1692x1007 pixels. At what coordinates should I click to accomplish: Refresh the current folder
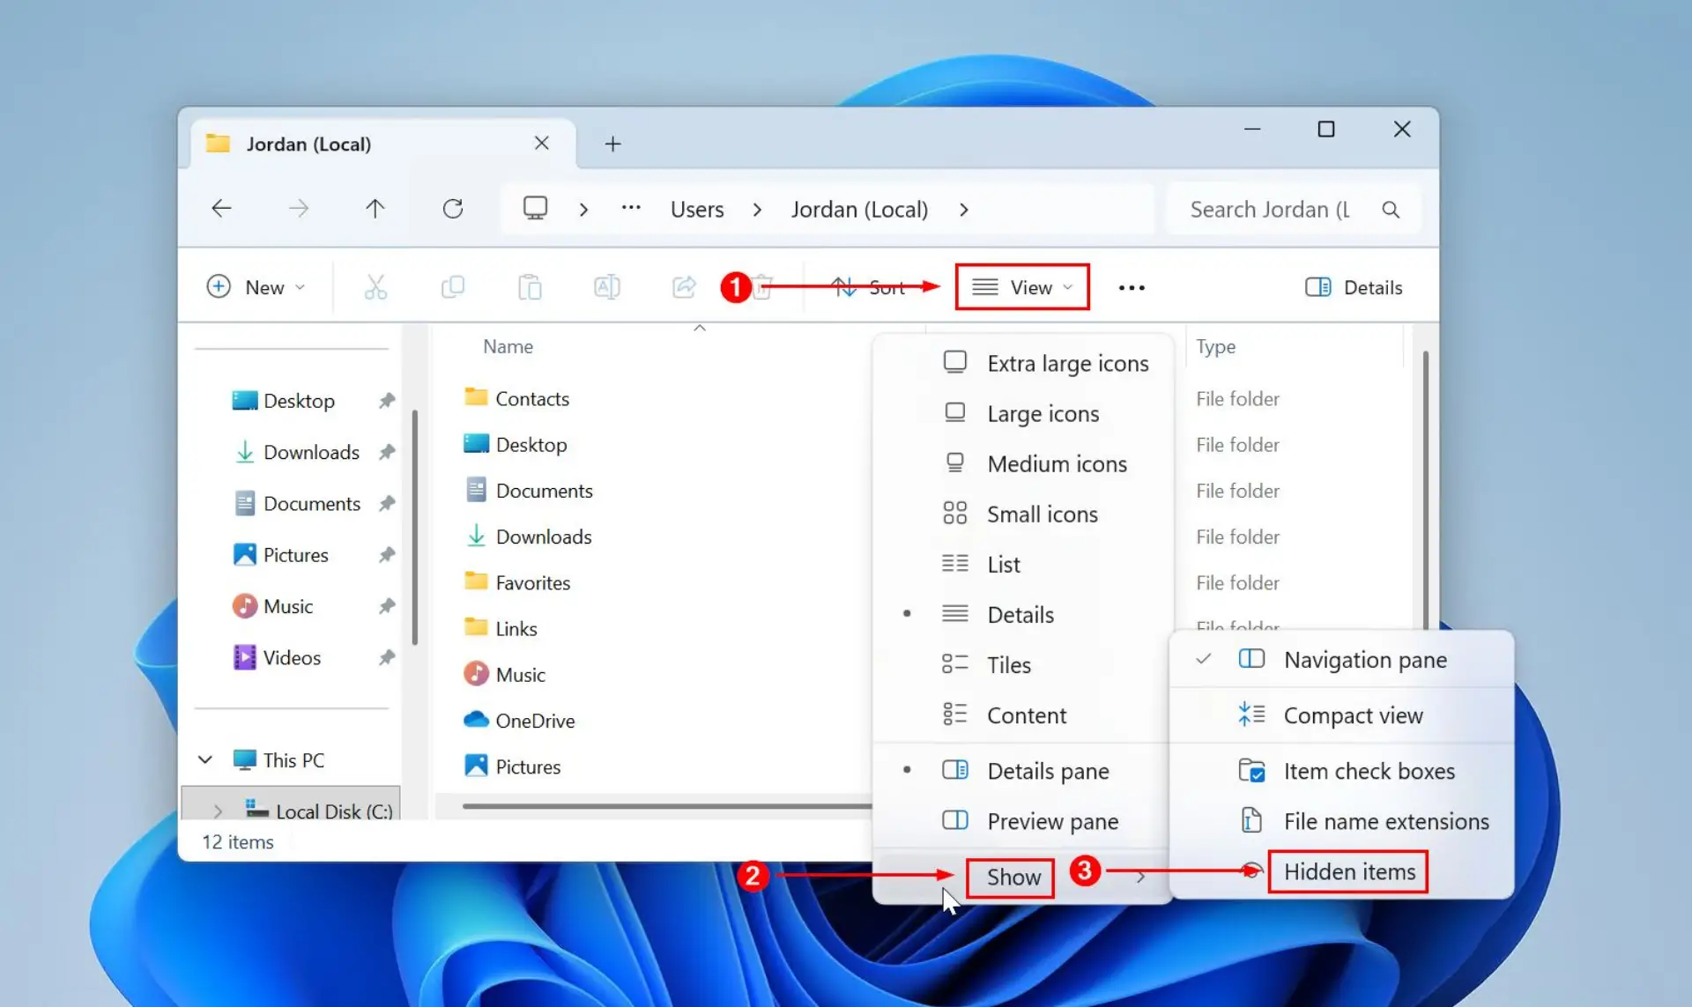[x=453, y=209]
